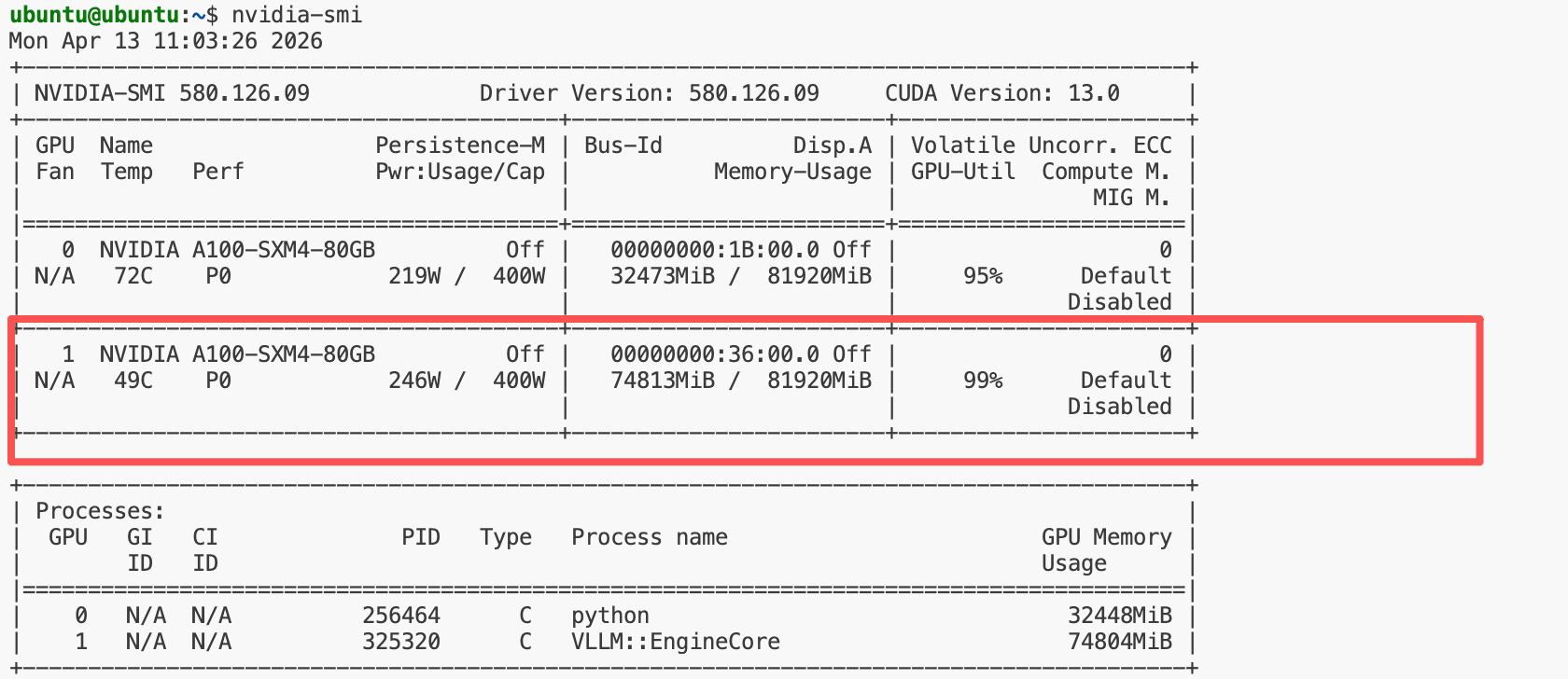Click PID 256464 in the process list
1568x679 pixels.
[400, 616]
